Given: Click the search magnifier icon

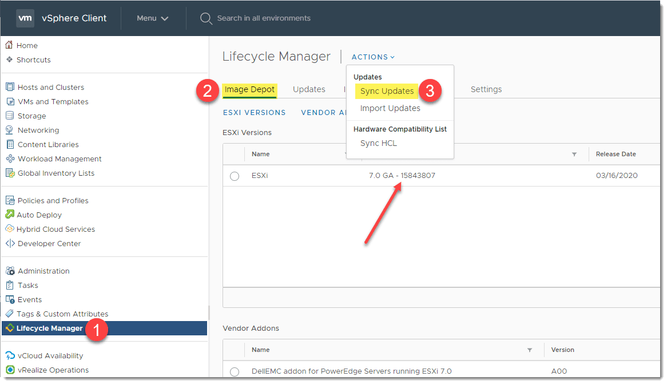Looking at the screenshot, I should click(206, 18).
